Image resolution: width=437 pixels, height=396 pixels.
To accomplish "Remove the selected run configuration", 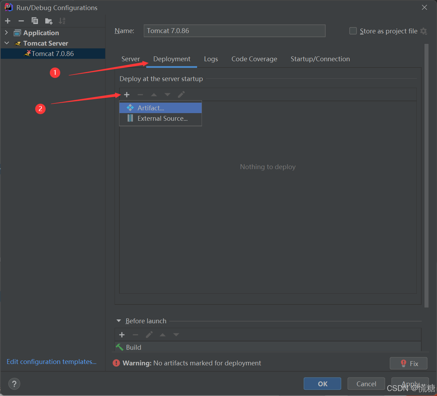I will coord(21,21).
